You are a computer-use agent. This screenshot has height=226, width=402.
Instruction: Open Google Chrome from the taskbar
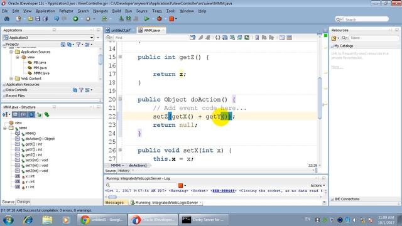[102, 220]
